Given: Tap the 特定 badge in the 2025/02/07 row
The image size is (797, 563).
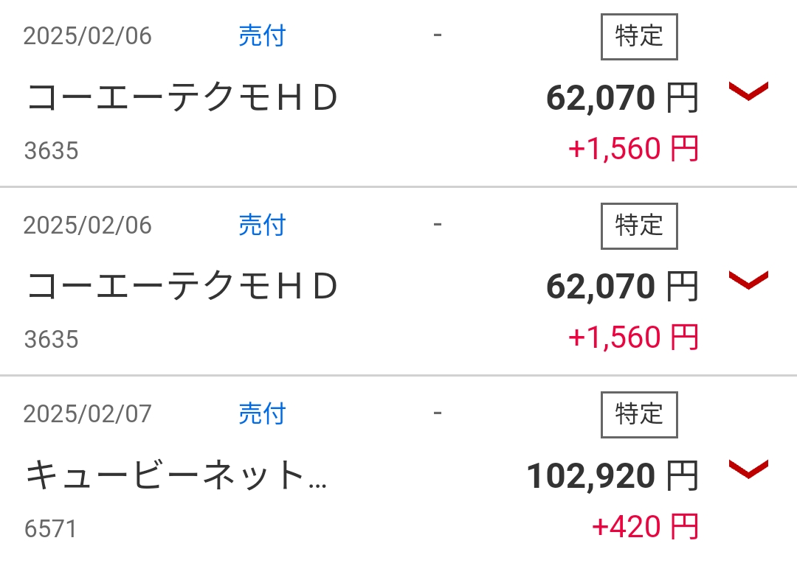Looking at the screenshot, I should pyautogui.click(x=639, y=415).
